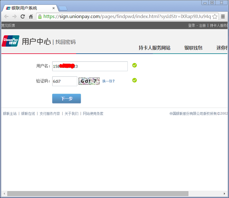Click the 登录 link
Viewport: 229px width, 198px height.
[x=191, y=25]
